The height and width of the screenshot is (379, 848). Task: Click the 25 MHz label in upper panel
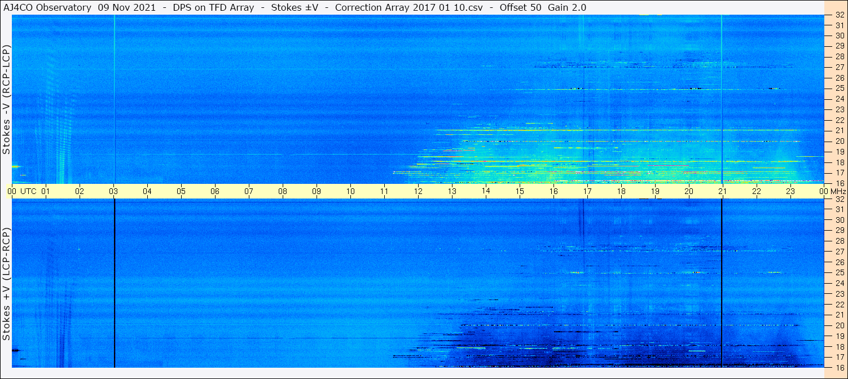coord(839,89)
